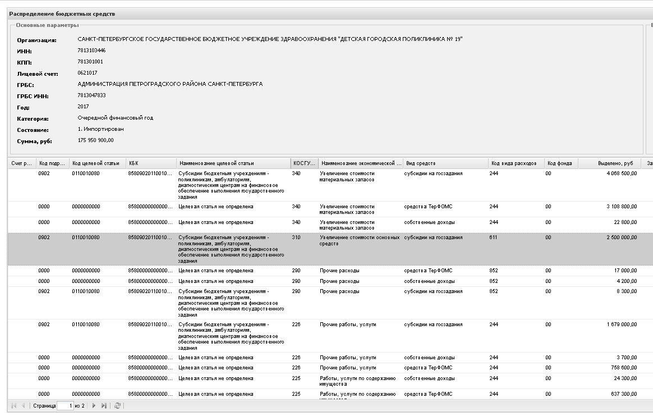Select the amount cell 4 068 500,00
This screenshot has height=416, width=653.
tap(622, 173)
